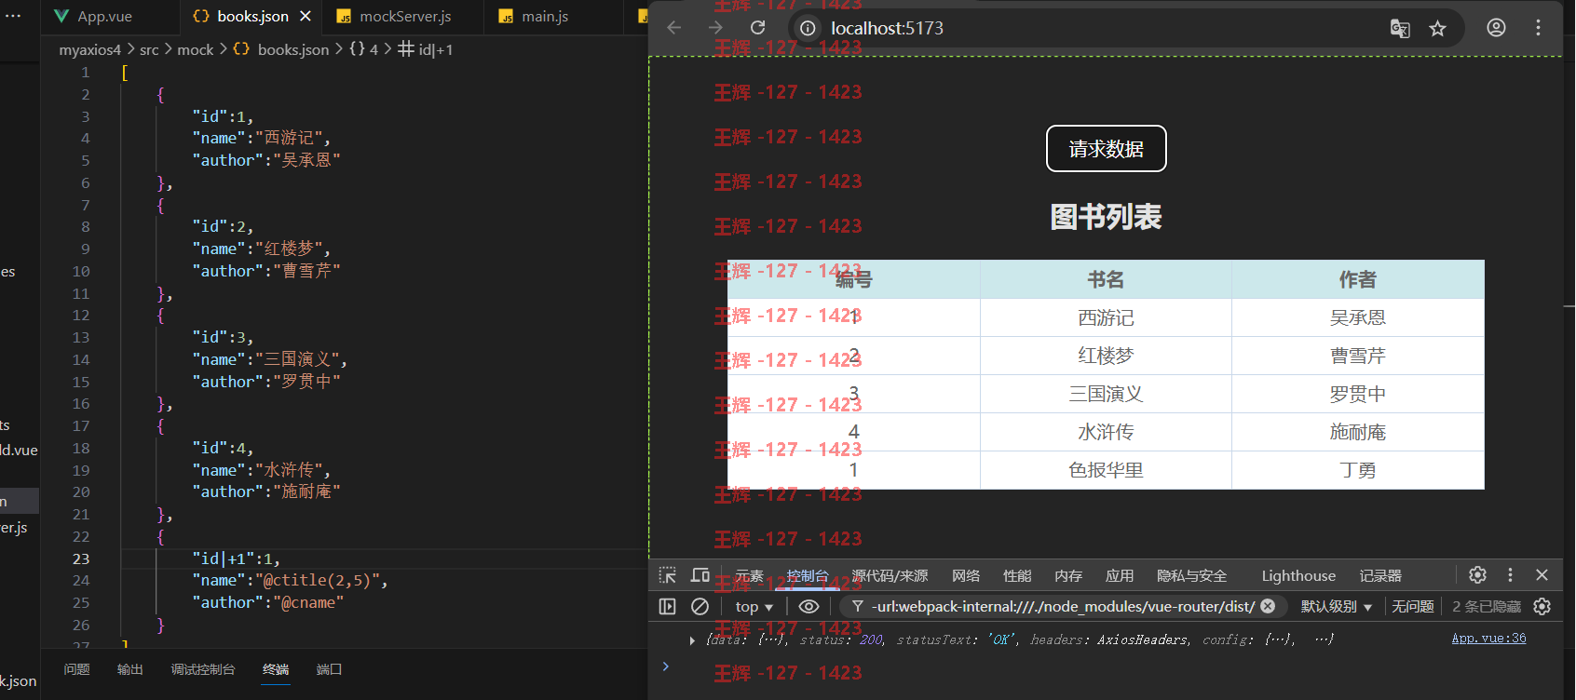Open the 调试控制台 panel tab
Viewport: 1576px width, 700px height.
pyautogui.click(x=203, y=669)
